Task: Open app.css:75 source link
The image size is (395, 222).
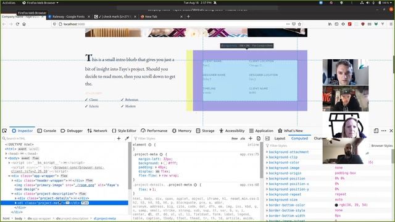Action: tap(249, 154)
